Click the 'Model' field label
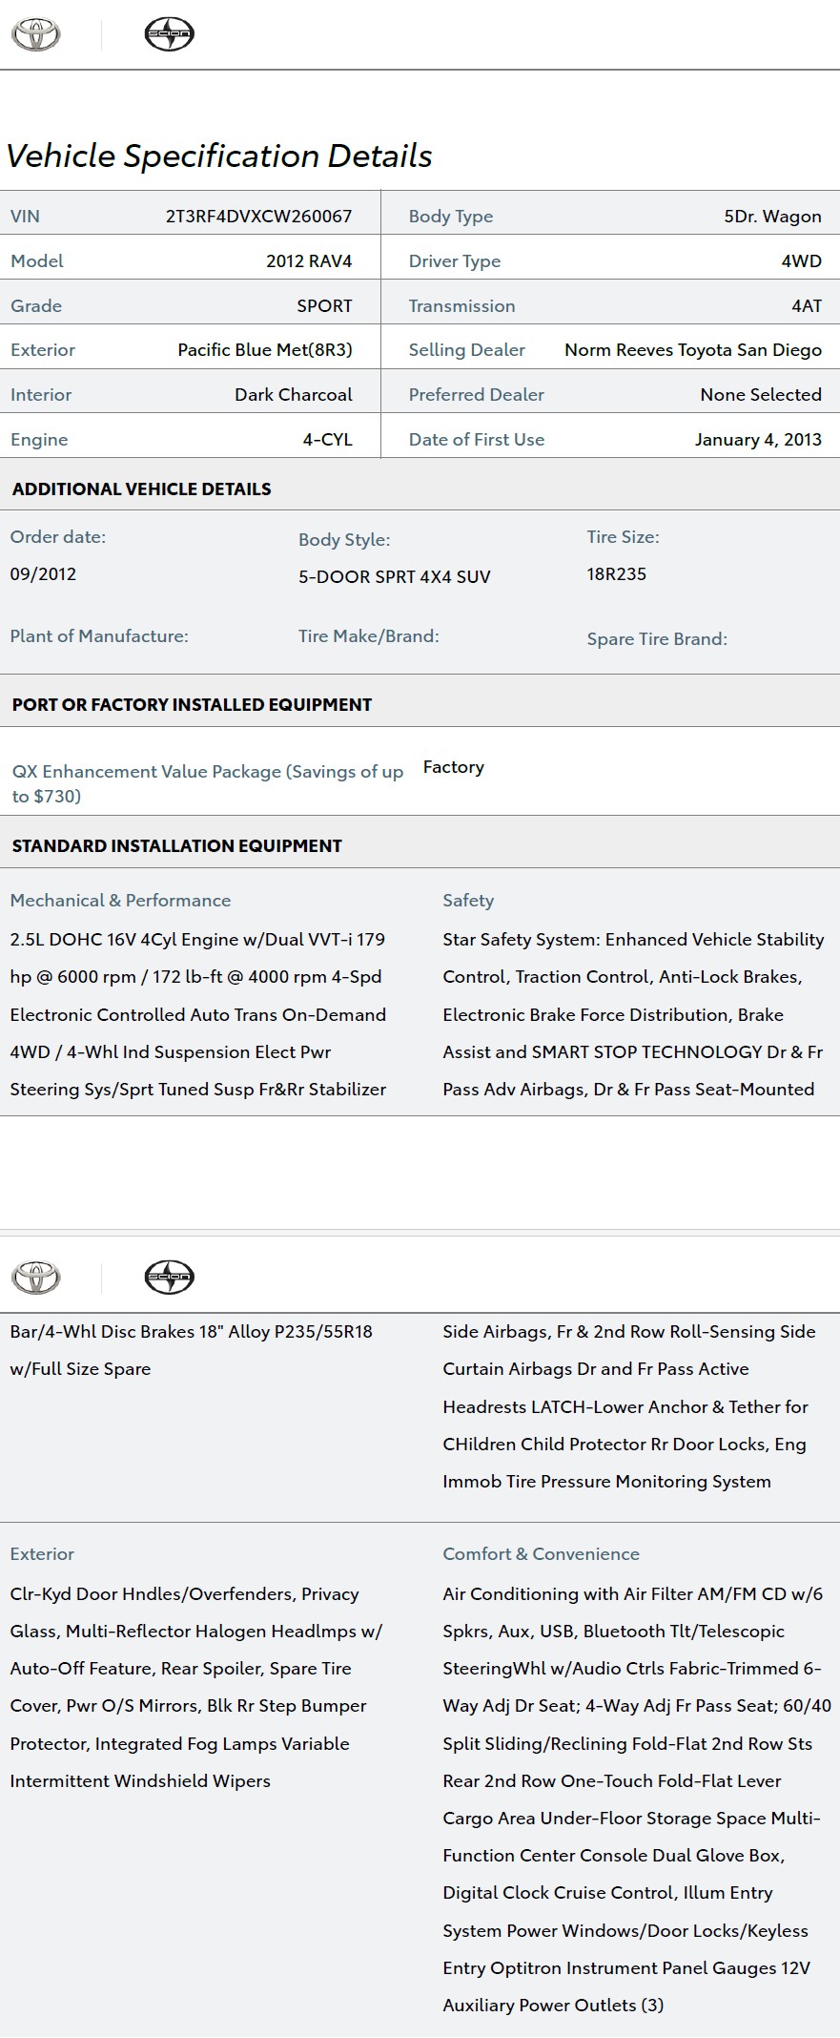 click(37, 261)
